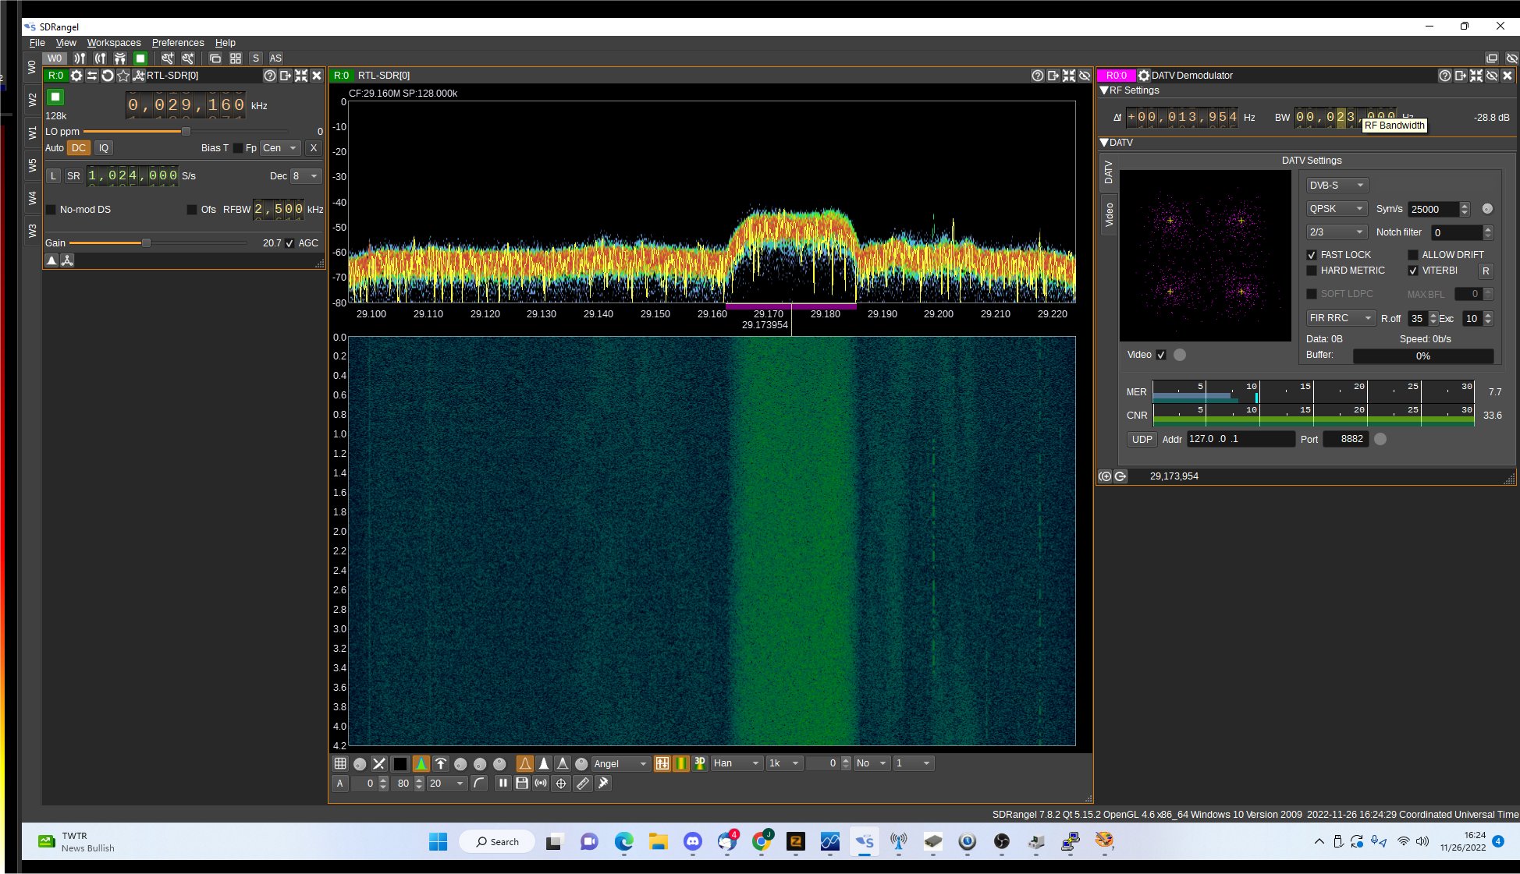
Task: Add an Rx device from top toolbar
Action: click(80, 58)
